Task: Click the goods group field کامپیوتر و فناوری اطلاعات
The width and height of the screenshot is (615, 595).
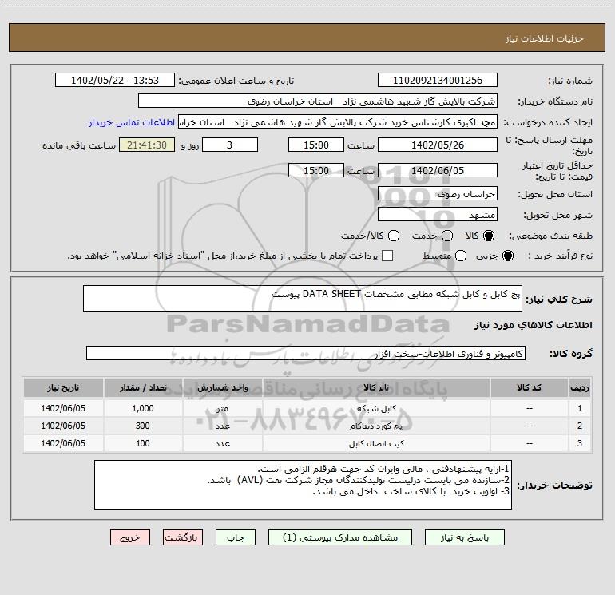Action: click(306, 353)
